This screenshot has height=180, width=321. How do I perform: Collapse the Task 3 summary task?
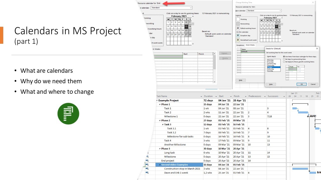pos(163,124)
